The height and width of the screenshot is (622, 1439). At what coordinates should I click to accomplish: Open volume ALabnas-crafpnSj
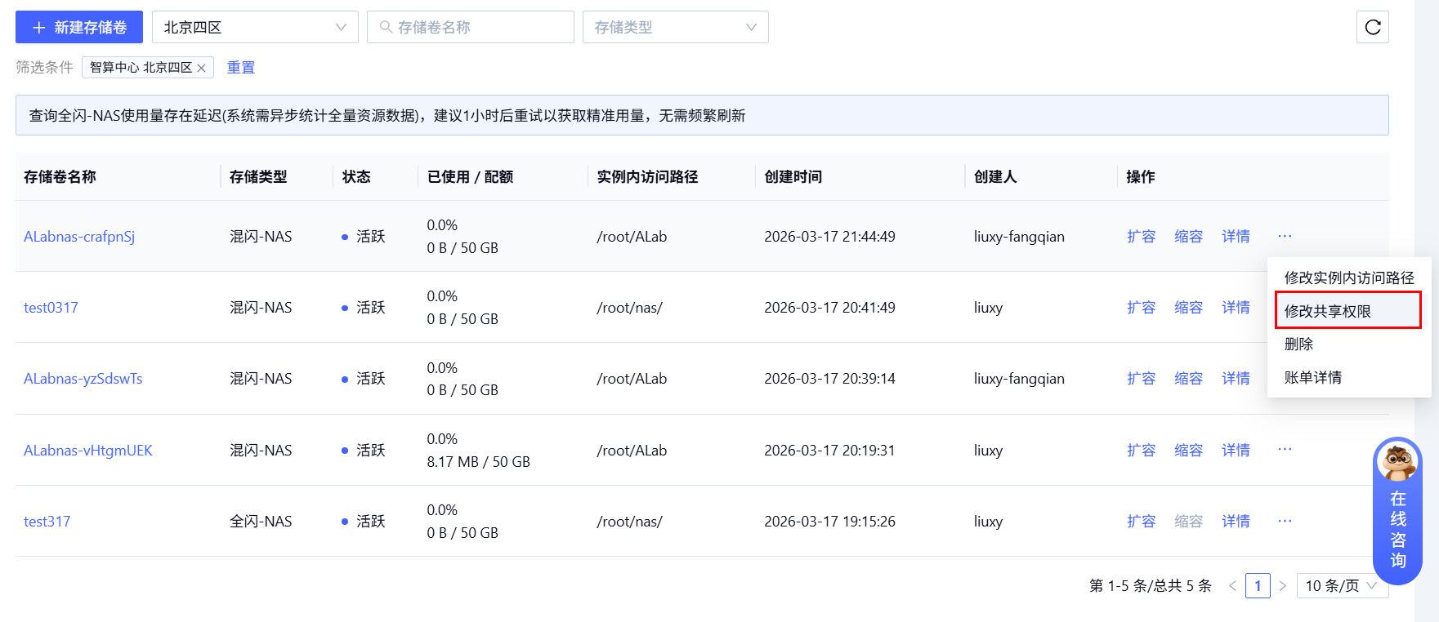(79, 237)
